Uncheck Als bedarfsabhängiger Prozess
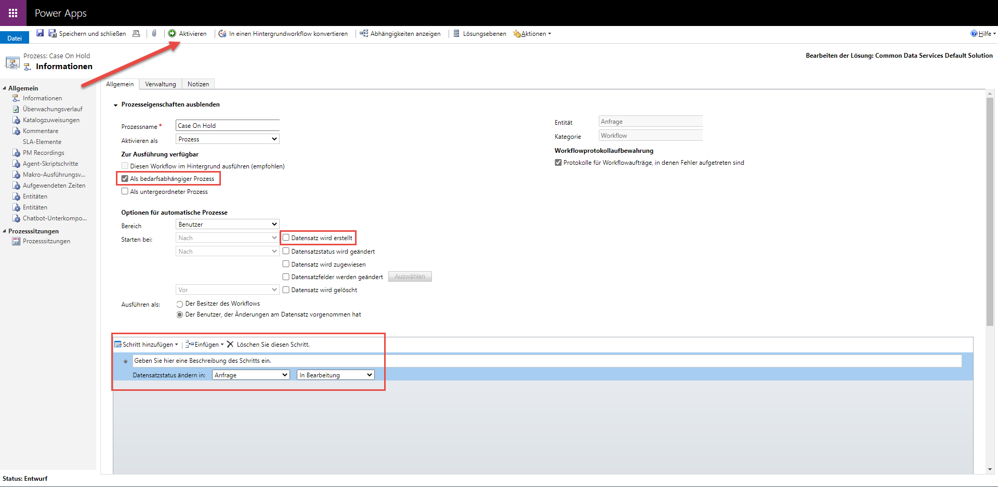 pyautogui.click(x=125, y=178)
